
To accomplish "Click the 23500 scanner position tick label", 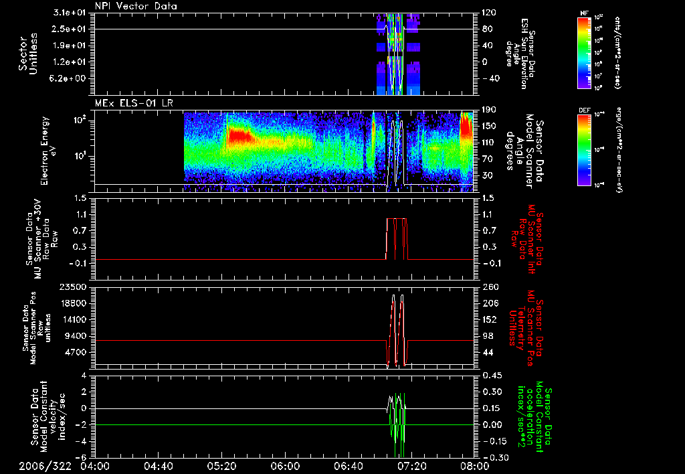I will coord(73,287).
